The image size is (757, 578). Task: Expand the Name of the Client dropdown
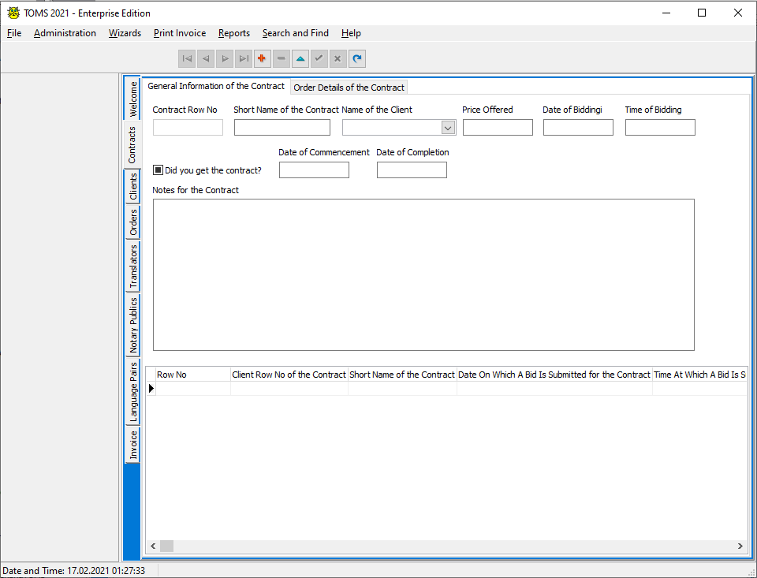pyautogui.click(x=448, y=128)
